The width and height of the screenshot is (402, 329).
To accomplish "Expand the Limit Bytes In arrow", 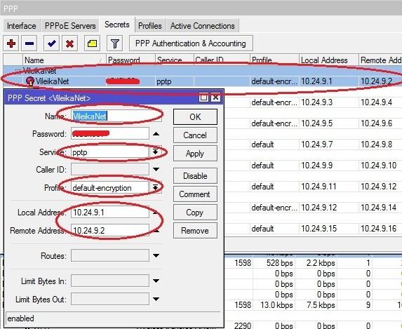I will tap(156, 281).
